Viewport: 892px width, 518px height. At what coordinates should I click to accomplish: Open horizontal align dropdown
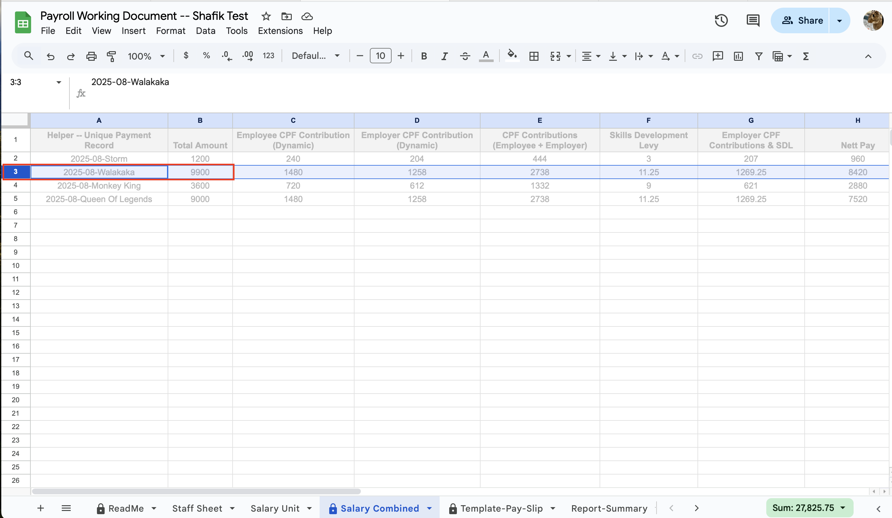[591, 56]
